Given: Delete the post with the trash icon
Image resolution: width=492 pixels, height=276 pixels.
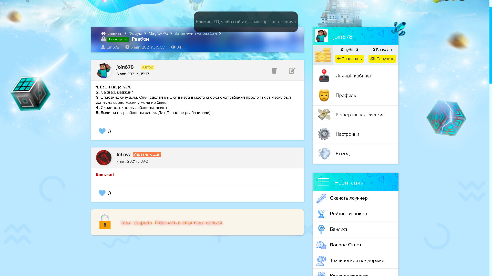Looking at the screenshot, I should pos(274,71).
